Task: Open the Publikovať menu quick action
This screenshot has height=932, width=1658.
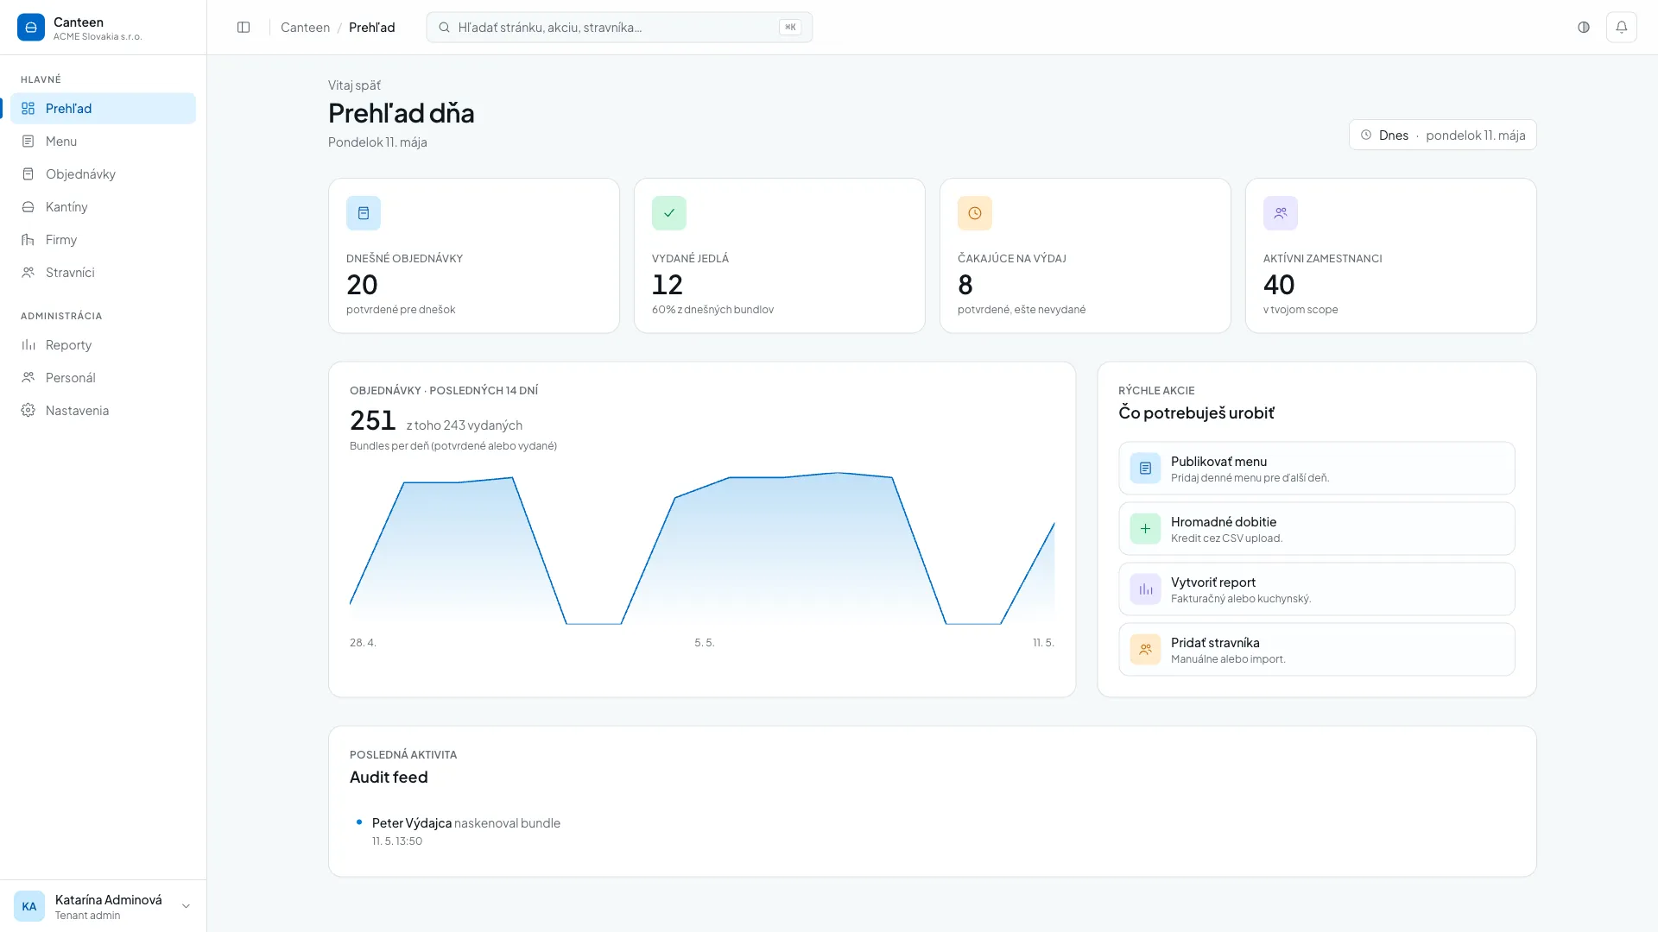Action: (x=1317, y=469)
